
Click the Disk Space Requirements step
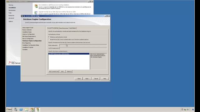29,36
